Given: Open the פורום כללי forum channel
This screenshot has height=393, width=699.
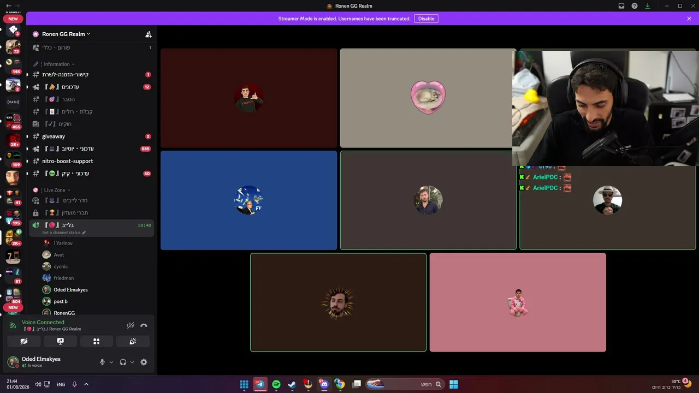Looking at the screenshot, I should pyautogui.click(x=91, y=47).
